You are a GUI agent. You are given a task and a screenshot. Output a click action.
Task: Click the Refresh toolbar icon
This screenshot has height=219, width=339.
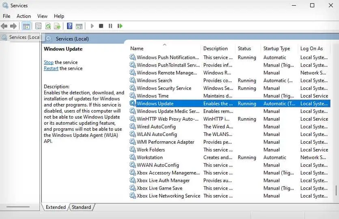point(48,26)
